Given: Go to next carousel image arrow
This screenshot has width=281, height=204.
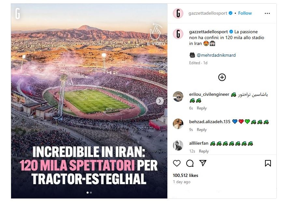Looking at the screenshot, I should pos(160,101).
